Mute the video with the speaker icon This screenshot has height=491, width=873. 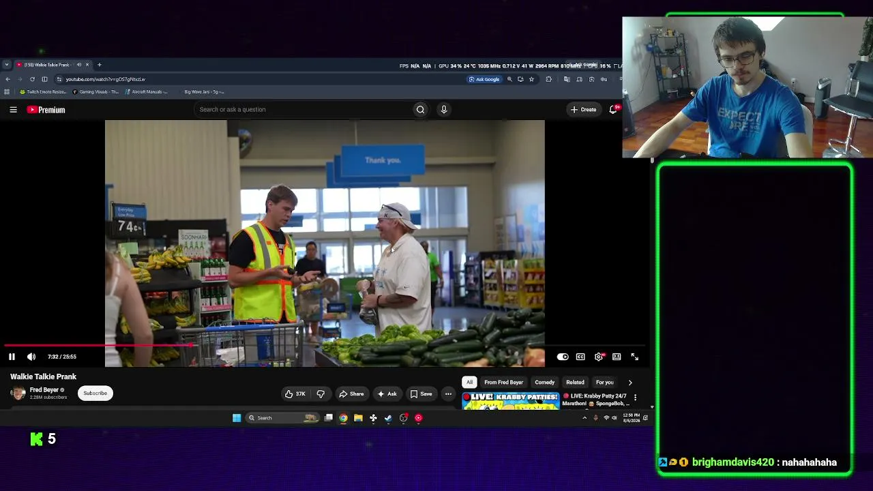pyautogui.click(x=31, y=357)
